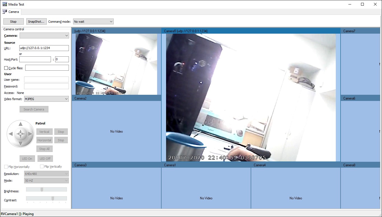Toggle the Flip Horizontally checkbox

[6, 167]
